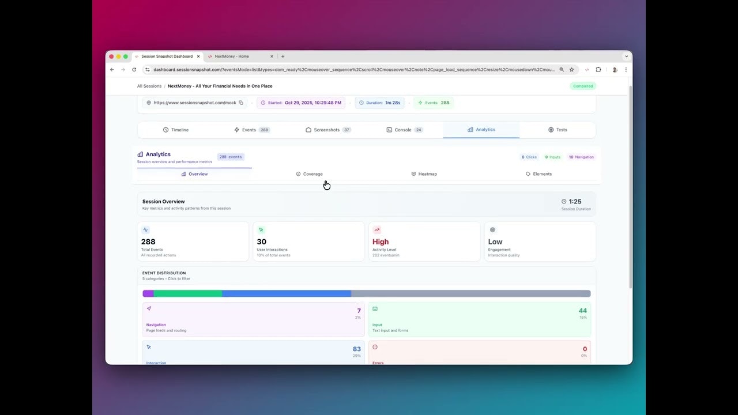Filter by blue segment of distribution bar
738x415 pixels.
click(x=287, y=293)
